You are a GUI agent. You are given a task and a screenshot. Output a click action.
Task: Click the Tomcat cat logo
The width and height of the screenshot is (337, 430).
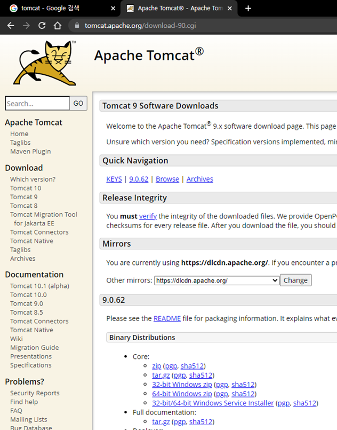point(45,63)
